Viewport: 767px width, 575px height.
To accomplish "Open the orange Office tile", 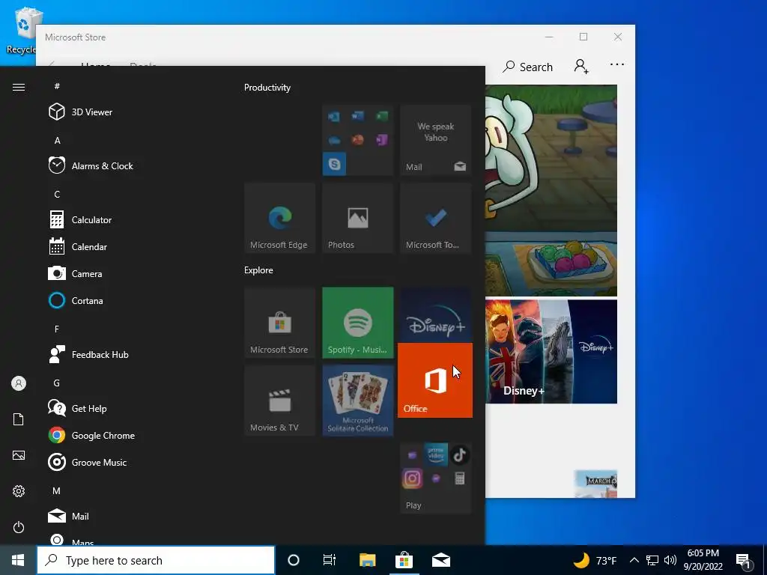I will click(x=435, y=380).
